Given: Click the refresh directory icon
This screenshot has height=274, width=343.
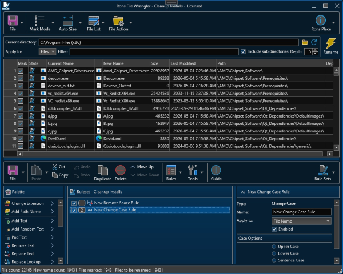Looking at the screenshot, I should (x=314, y=42).
